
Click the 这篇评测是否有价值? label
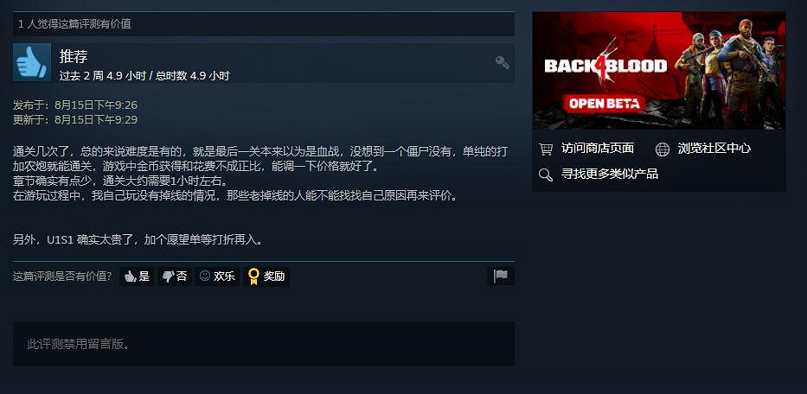pyautogui.click(x=62, y=276)
